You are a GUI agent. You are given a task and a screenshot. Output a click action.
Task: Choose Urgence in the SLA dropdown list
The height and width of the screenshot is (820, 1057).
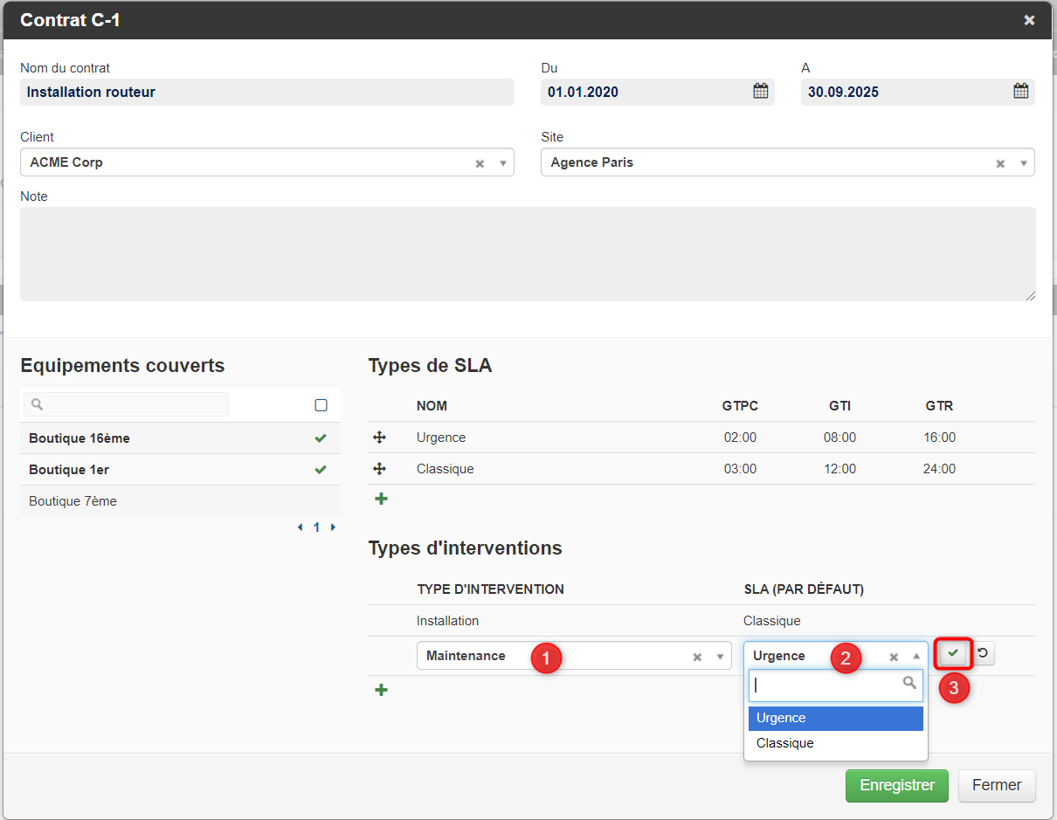pos(836,718)
